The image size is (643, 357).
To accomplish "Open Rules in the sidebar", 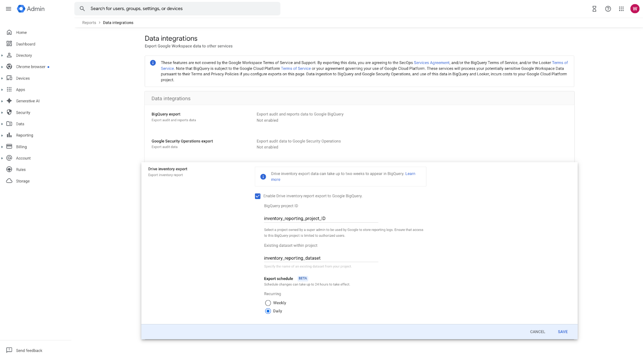I will click(21, 170).
